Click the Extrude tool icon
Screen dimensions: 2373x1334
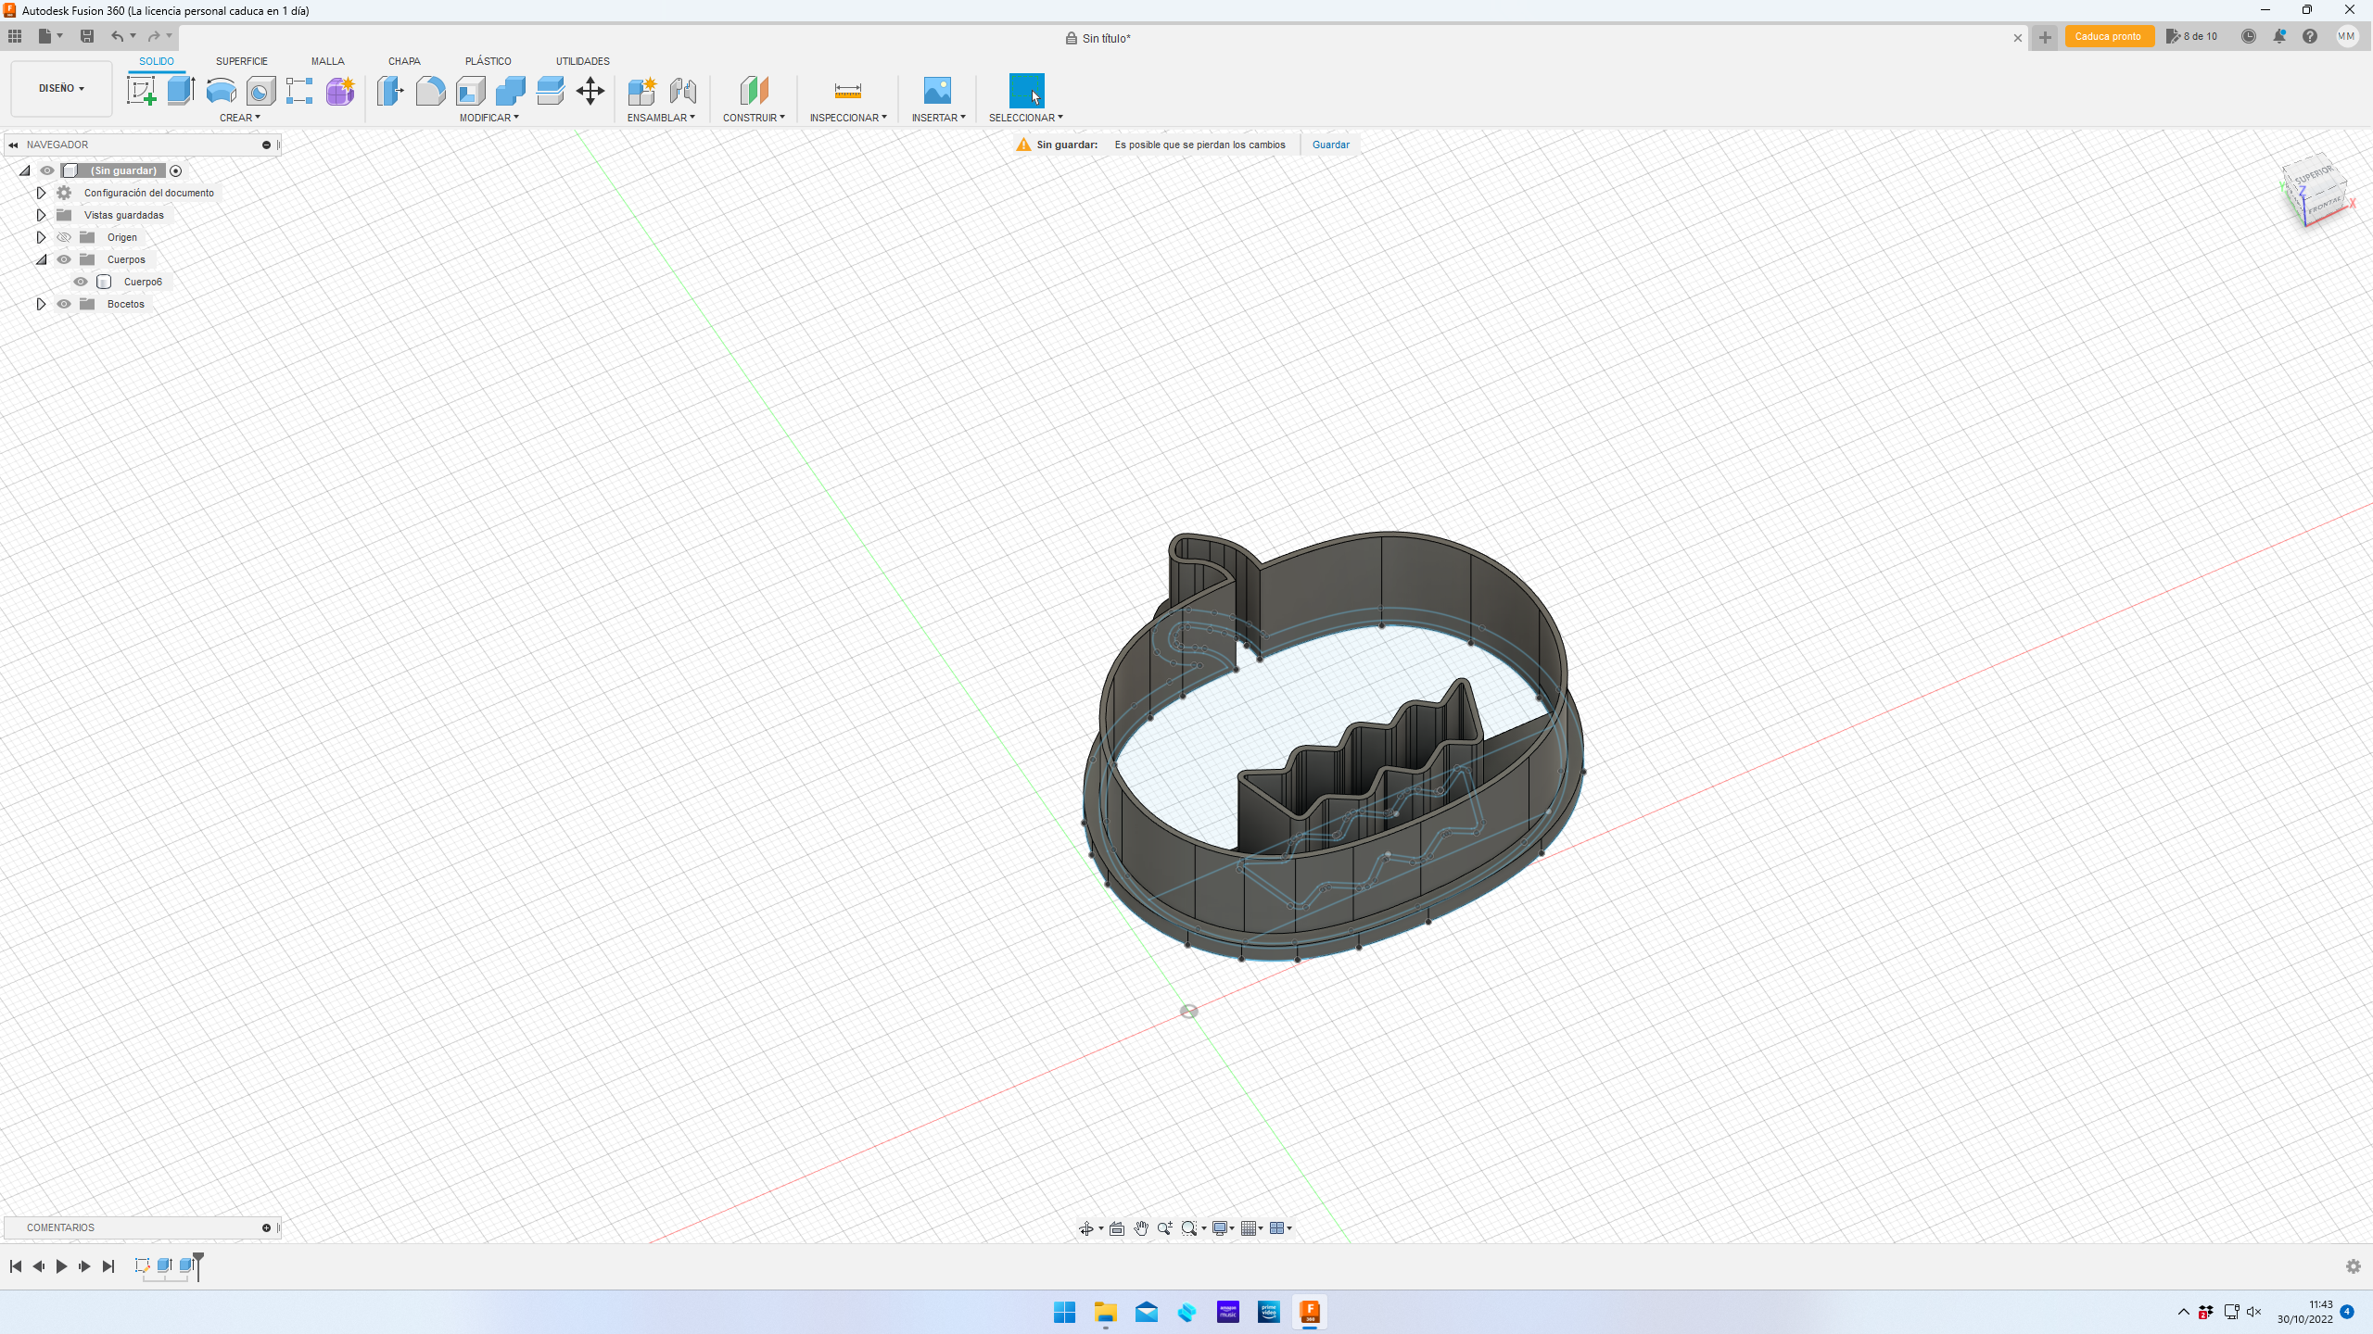pos(181,91)
